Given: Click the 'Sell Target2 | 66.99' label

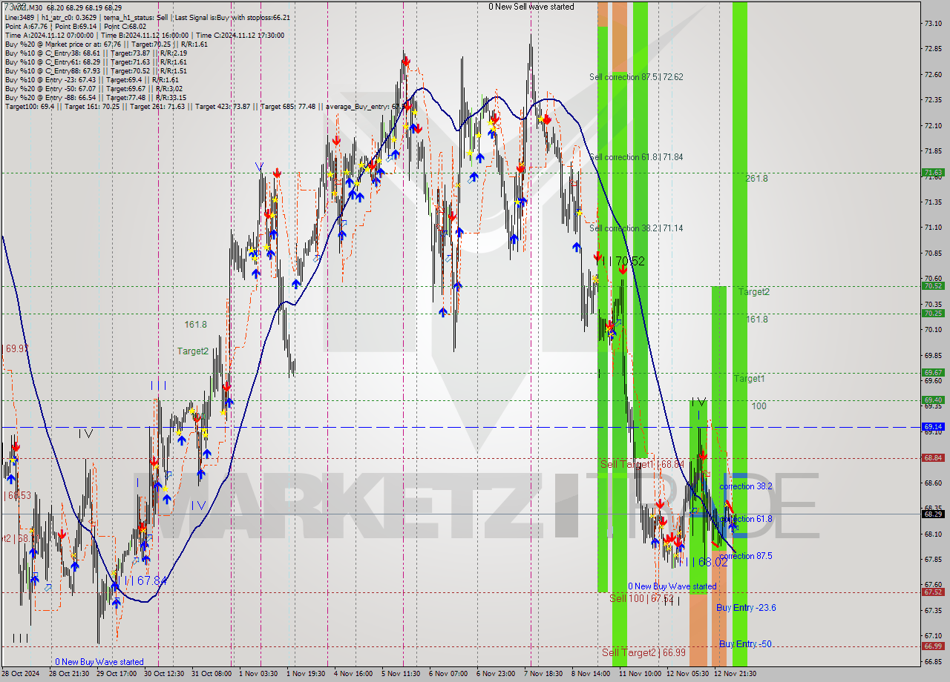Looking at the screenshot, I should [643, 652].
